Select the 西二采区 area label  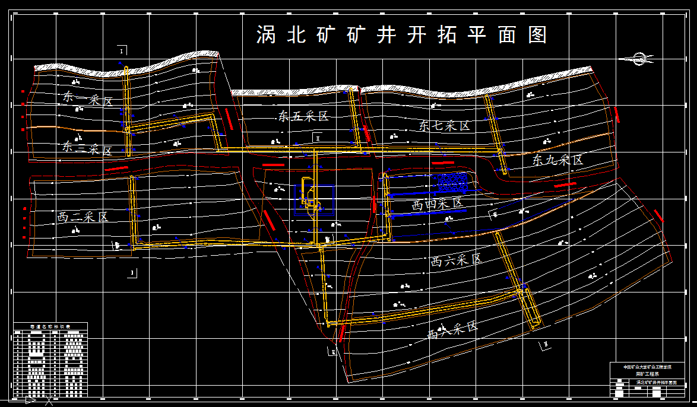point(83,216)
